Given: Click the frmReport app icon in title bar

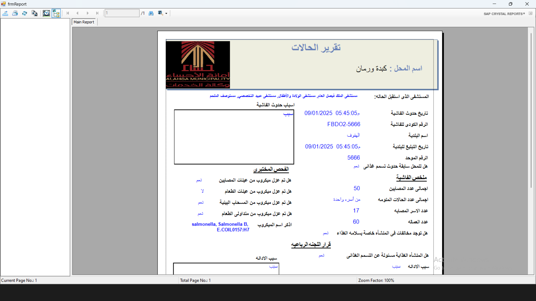Looking at the screenshot, I should [x=3, y=4].
